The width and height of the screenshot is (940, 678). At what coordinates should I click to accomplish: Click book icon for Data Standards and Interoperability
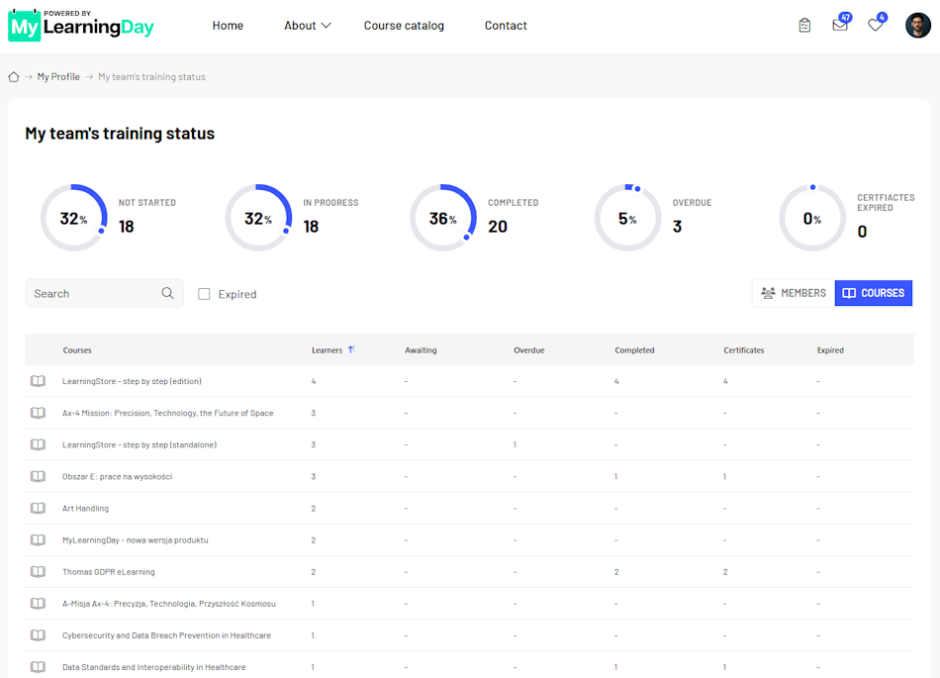pyautogui.click(x=38, y=667)
